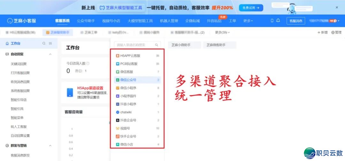Click the blue phone icon in H5App card
Screen dimensions: 345x161
70,92
